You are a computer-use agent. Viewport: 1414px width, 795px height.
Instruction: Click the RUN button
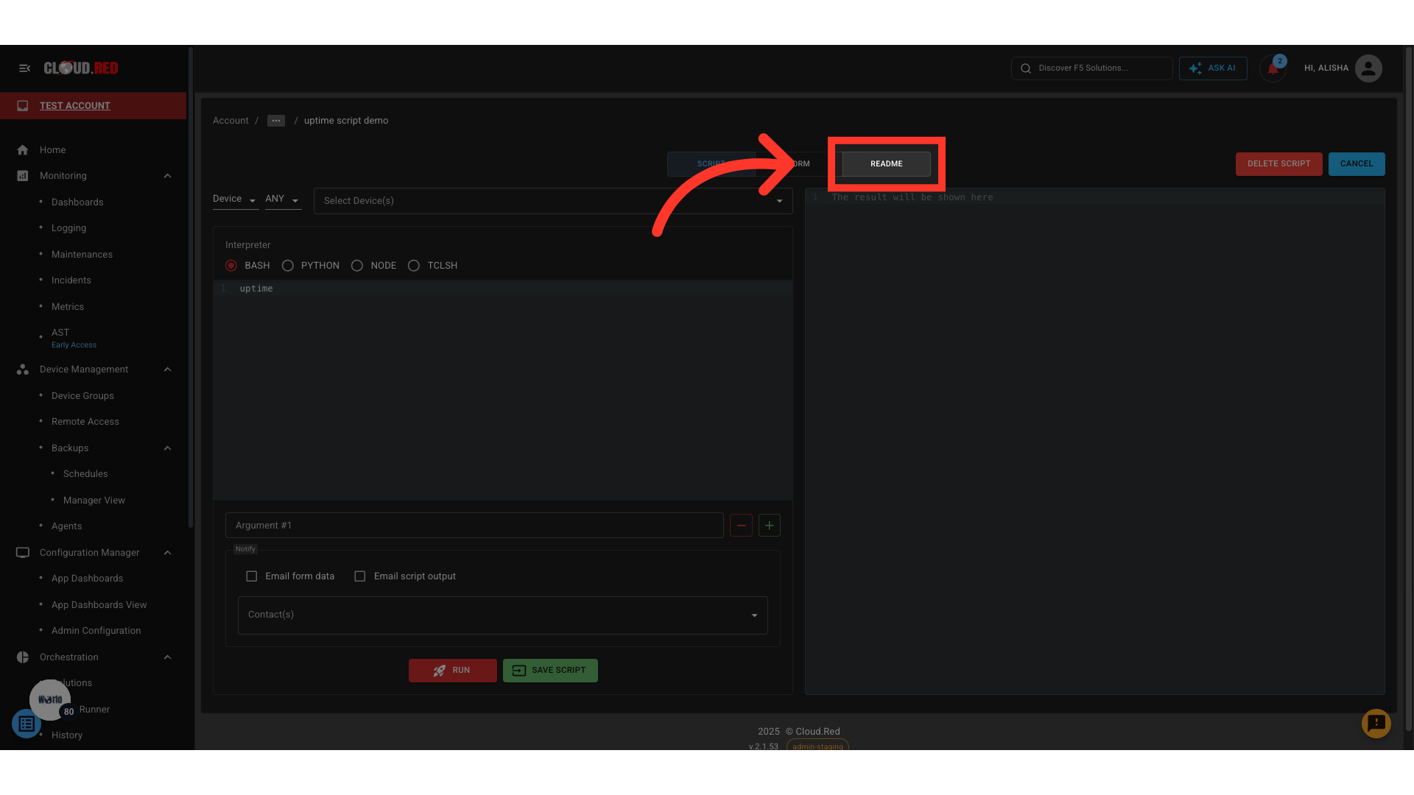[453, 670]
